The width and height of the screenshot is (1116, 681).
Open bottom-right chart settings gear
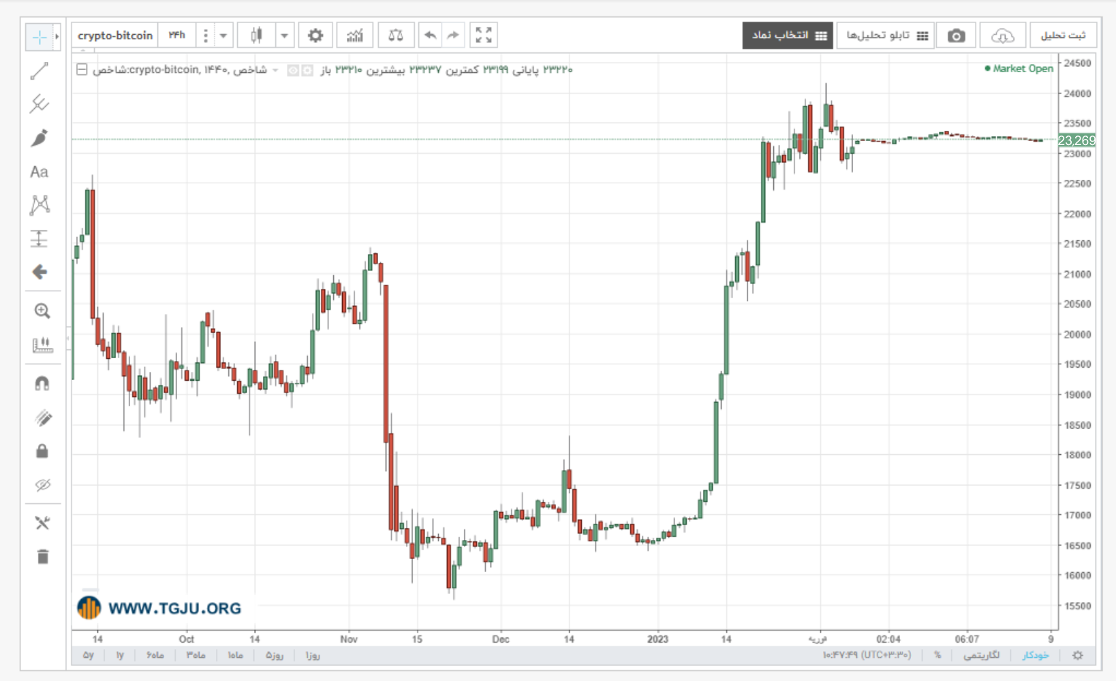pos(1078,655)
